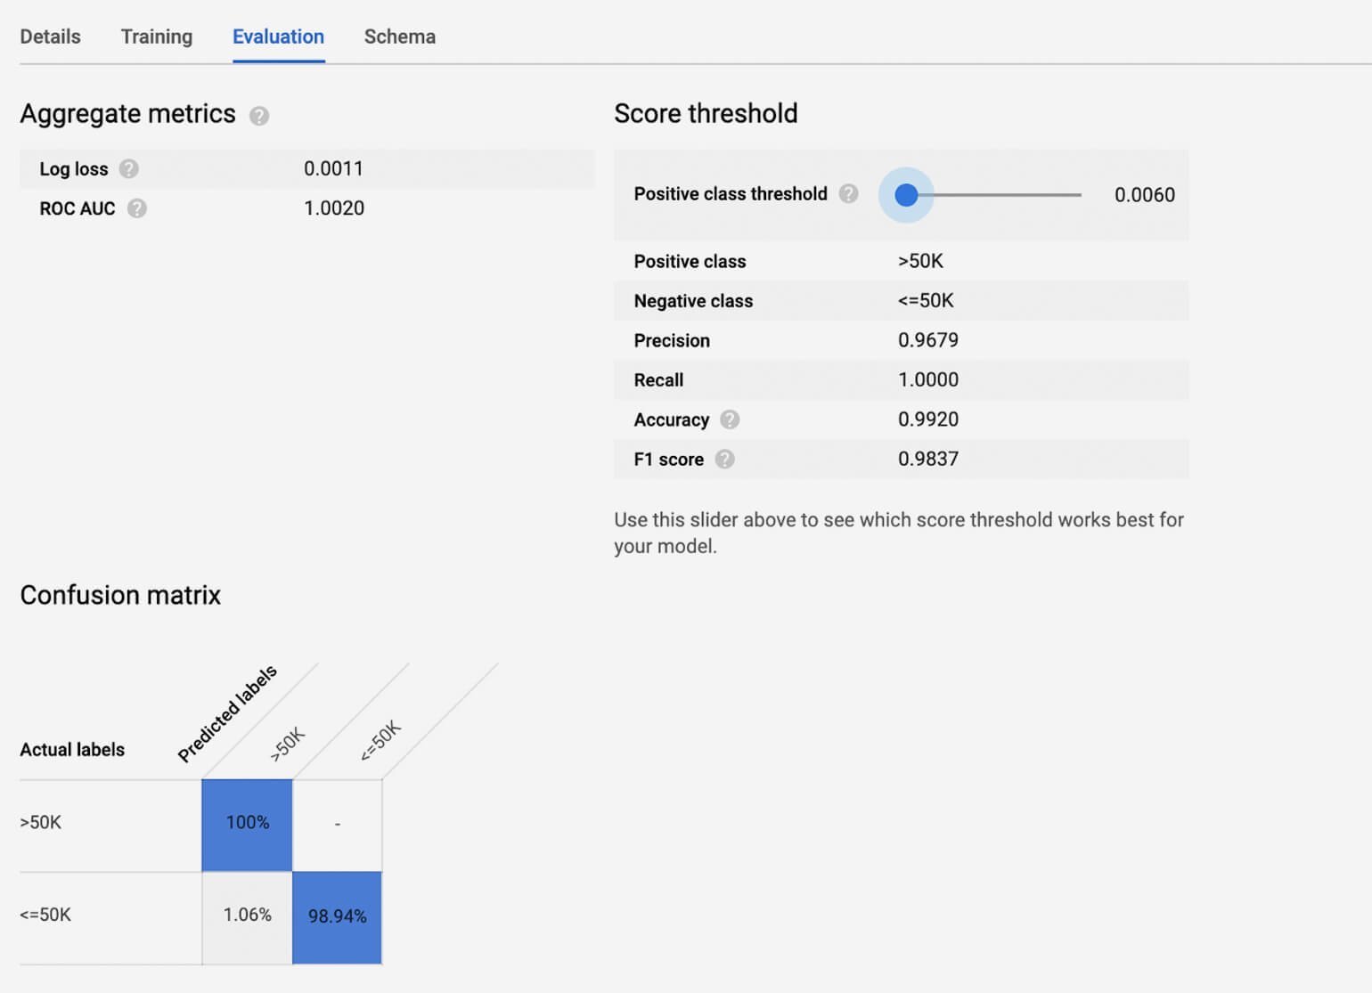Click the 1.06% confusion matrix cell
Image resolution: width=1372 pixels, height=993 pixels.
[247, 916]
